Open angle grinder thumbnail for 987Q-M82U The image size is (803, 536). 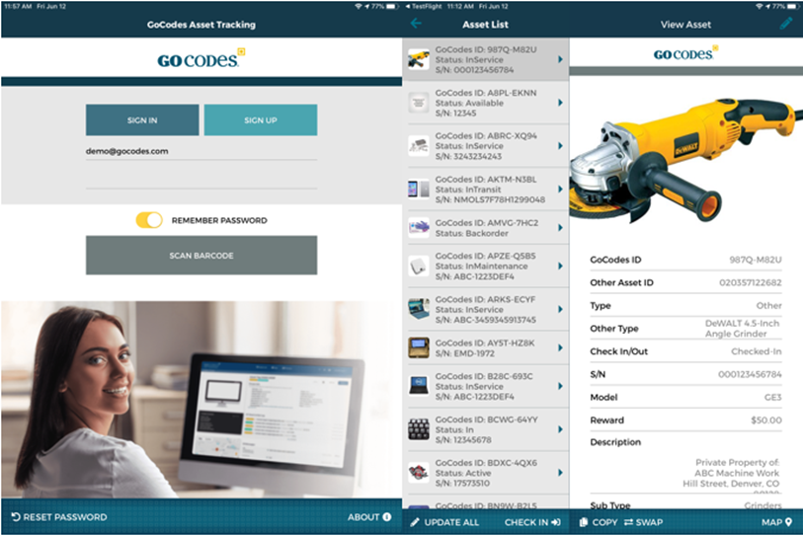point(419,59)
